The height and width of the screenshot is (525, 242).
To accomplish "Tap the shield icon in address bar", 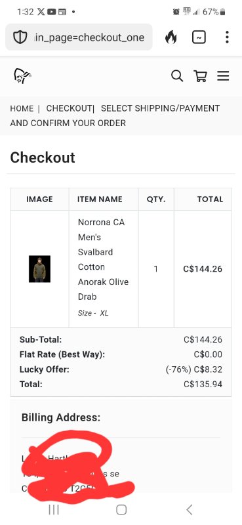I will (20, 37).
